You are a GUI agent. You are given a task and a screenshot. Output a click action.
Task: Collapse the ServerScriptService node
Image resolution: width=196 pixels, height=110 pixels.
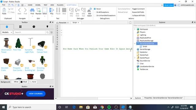point(135,43)
